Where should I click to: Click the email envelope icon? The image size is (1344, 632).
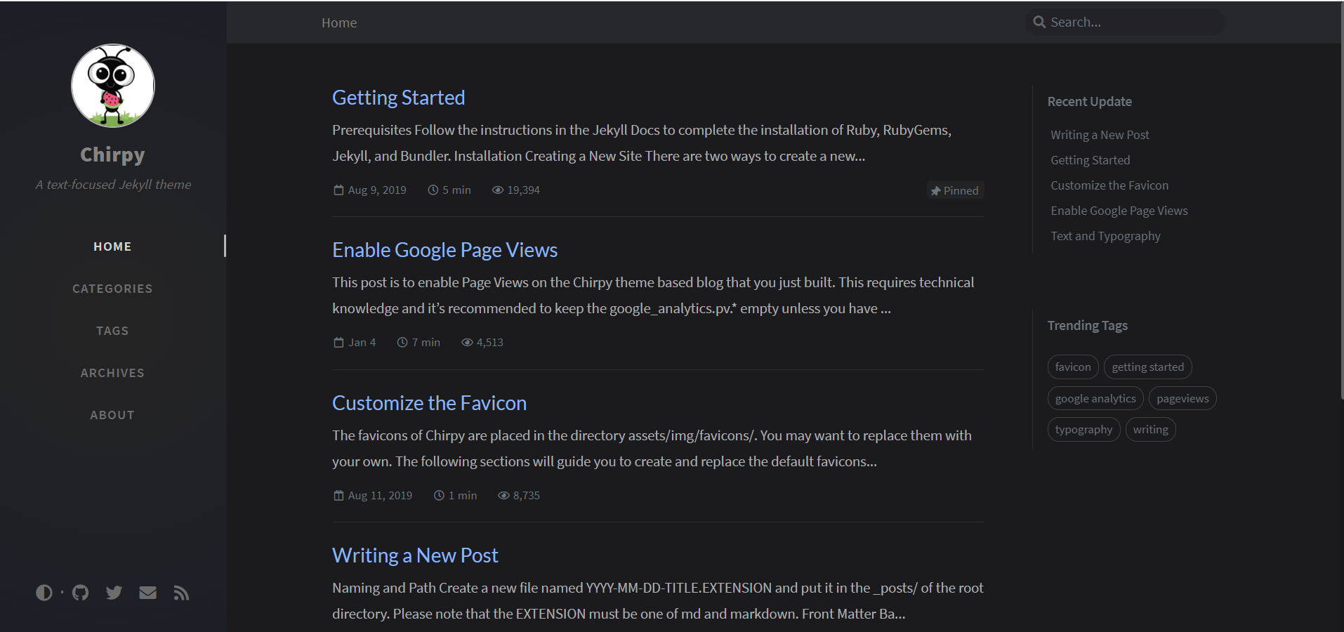(x=147, y=593)
